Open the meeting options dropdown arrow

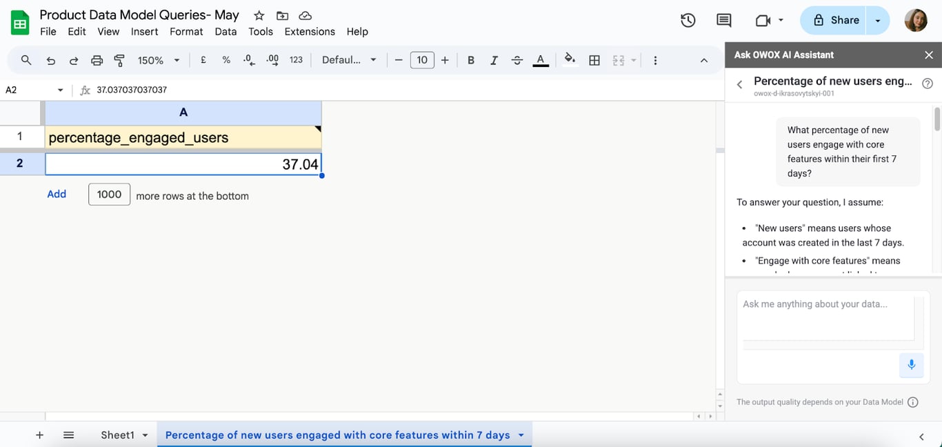coord(781,21)
